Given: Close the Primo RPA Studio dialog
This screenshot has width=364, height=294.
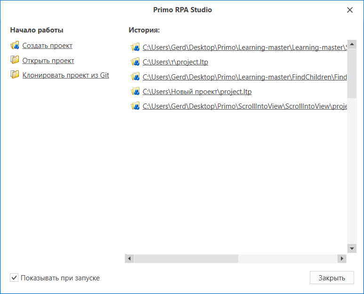Looking at the screenshot, I should pyautogui.click(x=349, y=10).
